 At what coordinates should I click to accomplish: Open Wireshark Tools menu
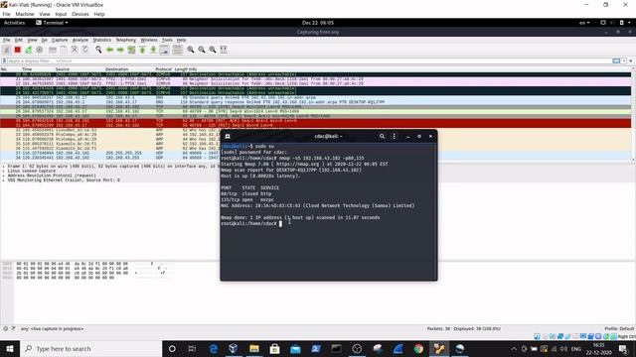click(x=167, y=40)
